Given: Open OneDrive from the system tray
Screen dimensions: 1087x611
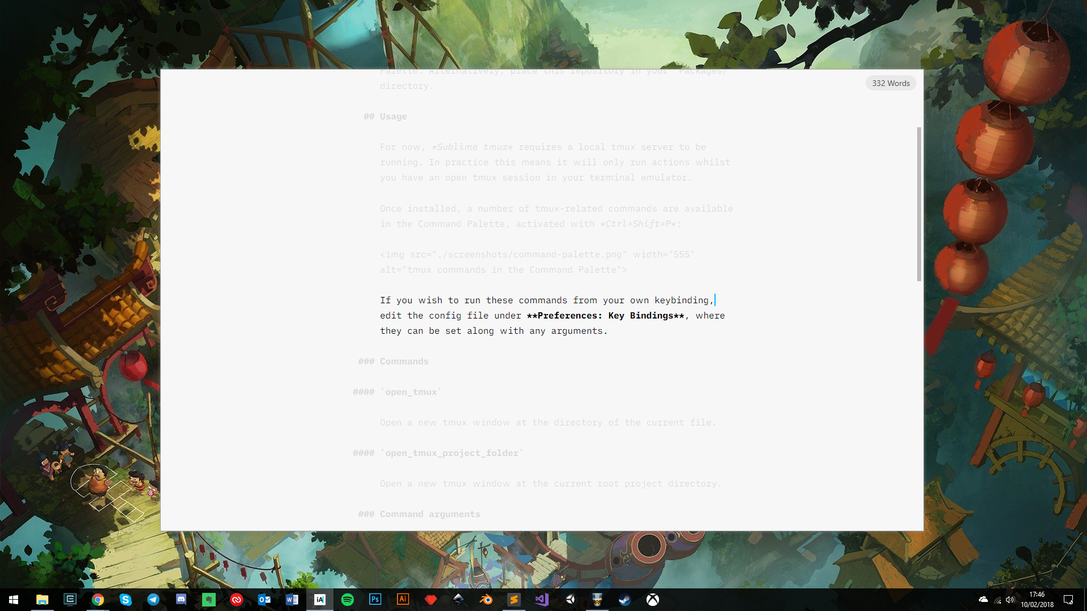Looking at the screenshot, I should coord(983,600).
